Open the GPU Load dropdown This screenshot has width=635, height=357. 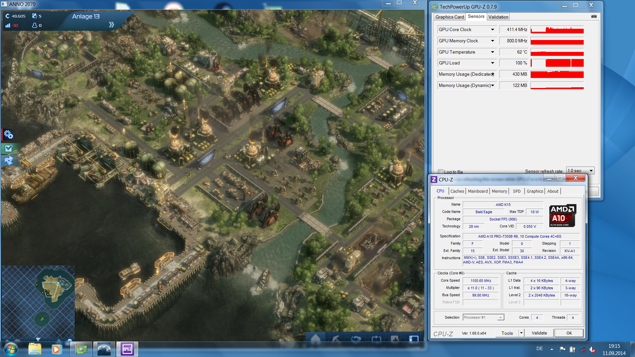coord(492,63)
